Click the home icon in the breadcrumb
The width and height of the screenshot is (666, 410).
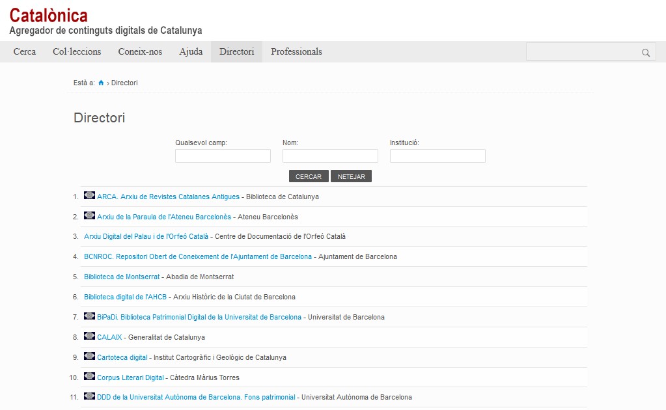pos(101,83)
